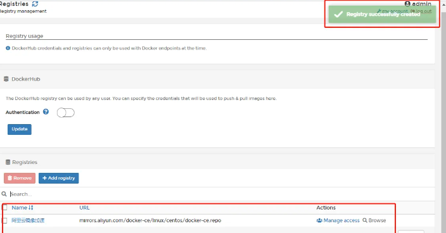Click into the Search registries field

point(222,194)
